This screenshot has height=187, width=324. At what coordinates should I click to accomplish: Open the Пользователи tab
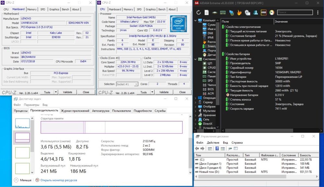point(121,111)
